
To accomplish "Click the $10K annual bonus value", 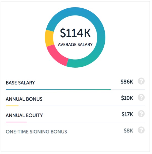I will (127, 98).
